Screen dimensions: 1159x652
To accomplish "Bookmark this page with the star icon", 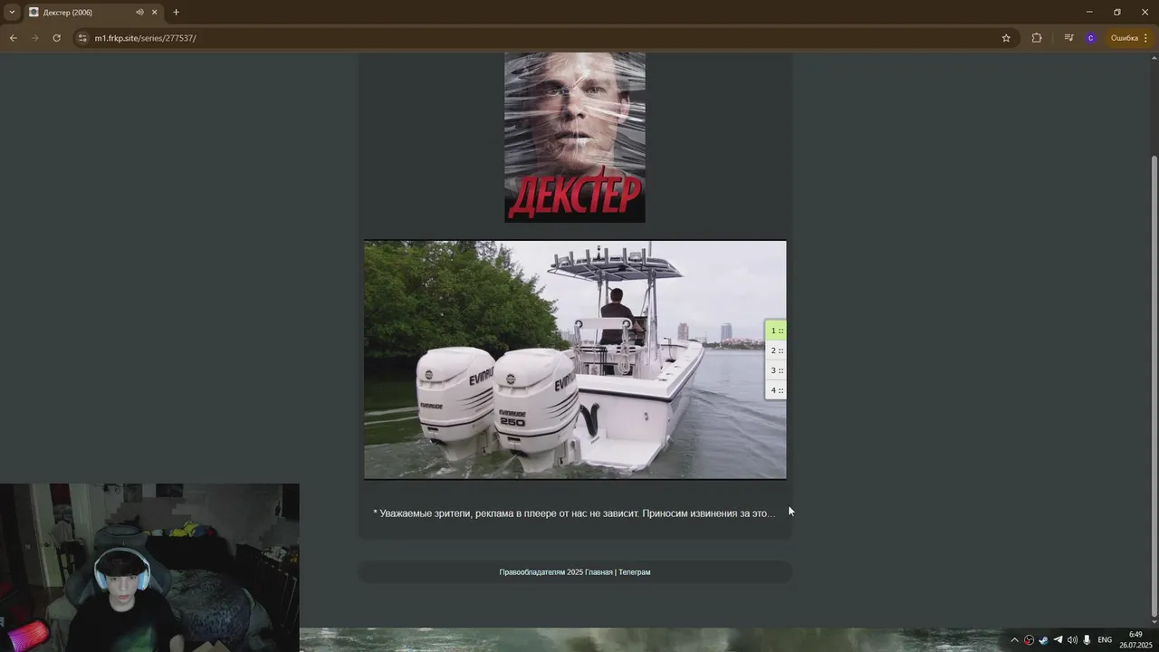I will tap(1006, 38).
